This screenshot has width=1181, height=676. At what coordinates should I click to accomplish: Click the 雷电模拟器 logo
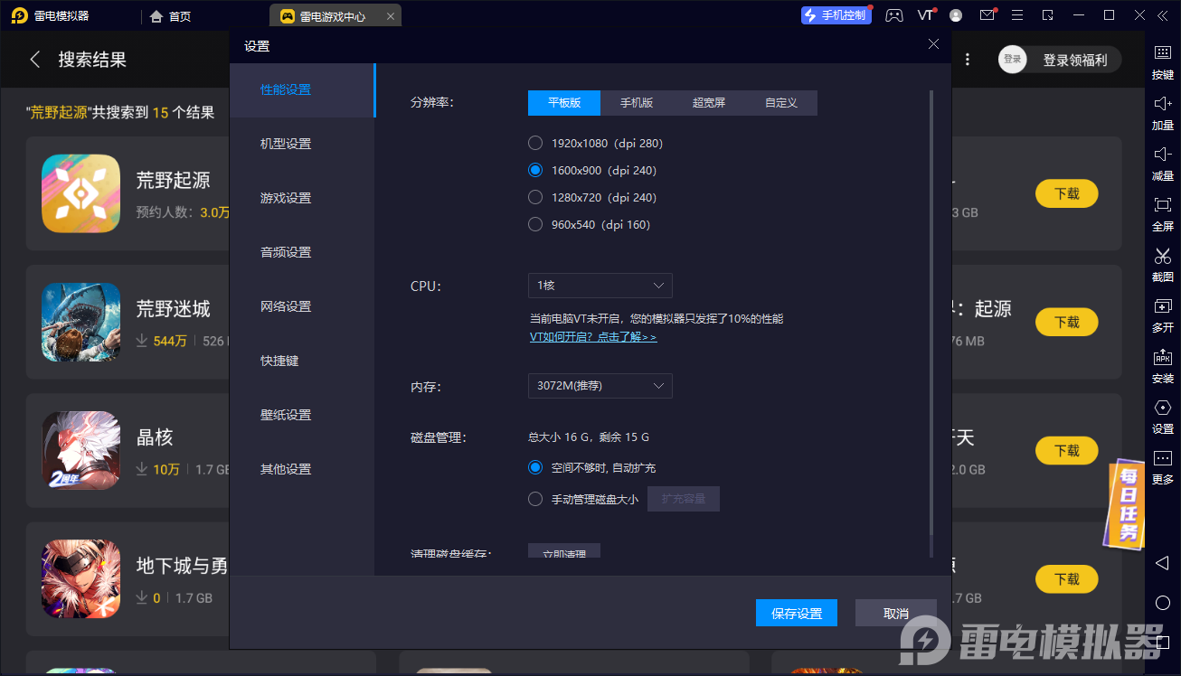pyautogui.click(x=19, y=15)
